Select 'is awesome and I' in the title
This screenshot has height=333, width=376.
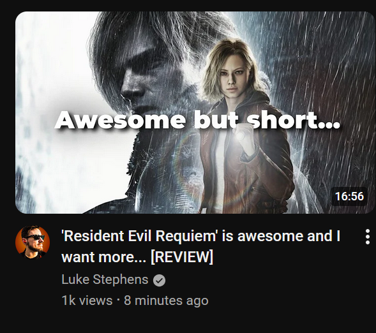[281, 236]
